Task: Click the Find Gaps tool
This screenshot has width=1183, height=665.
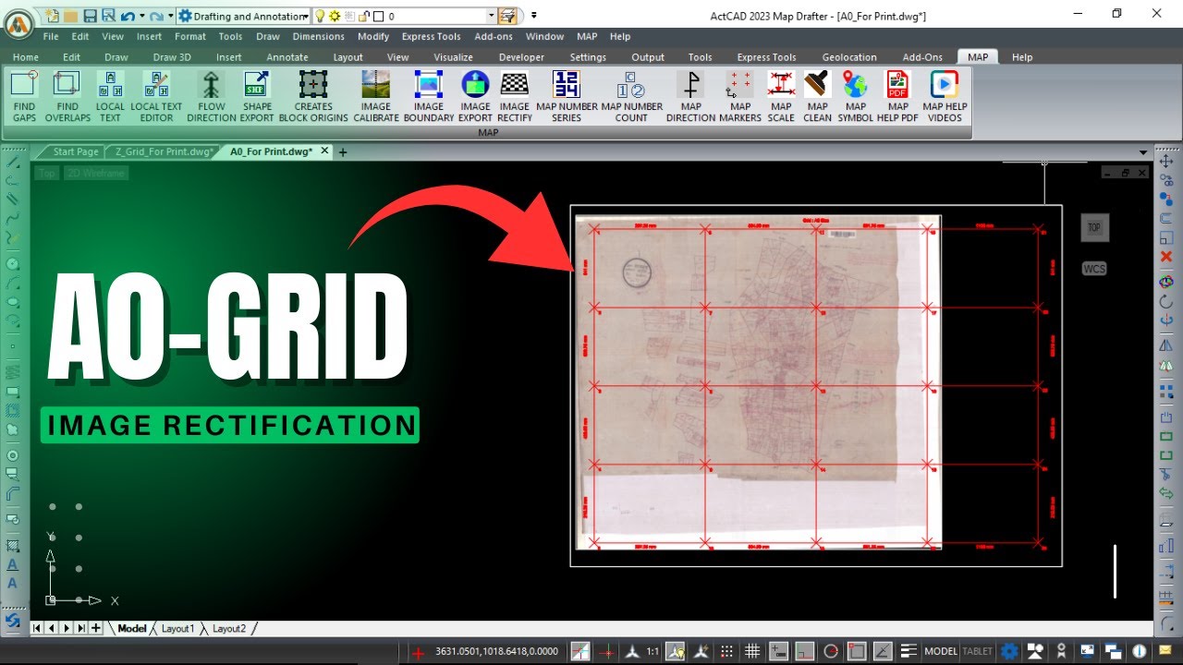Action: click(24, 96)
